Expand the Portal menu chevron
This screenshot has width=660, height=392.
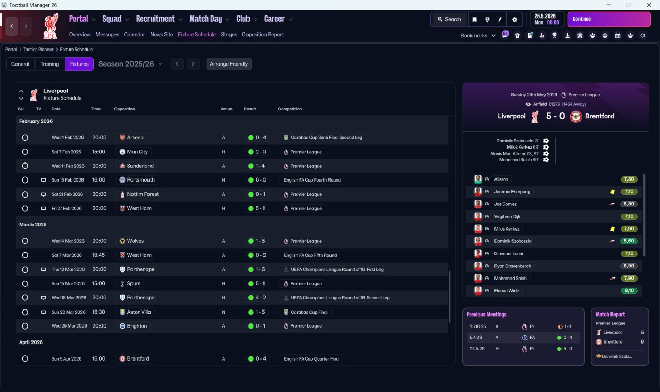93,19
